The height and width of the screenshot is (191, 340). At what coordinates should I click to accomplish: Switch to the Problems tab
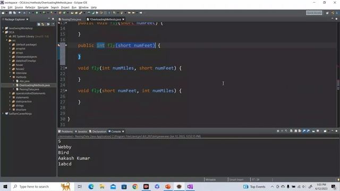click(x=65, y=132)
